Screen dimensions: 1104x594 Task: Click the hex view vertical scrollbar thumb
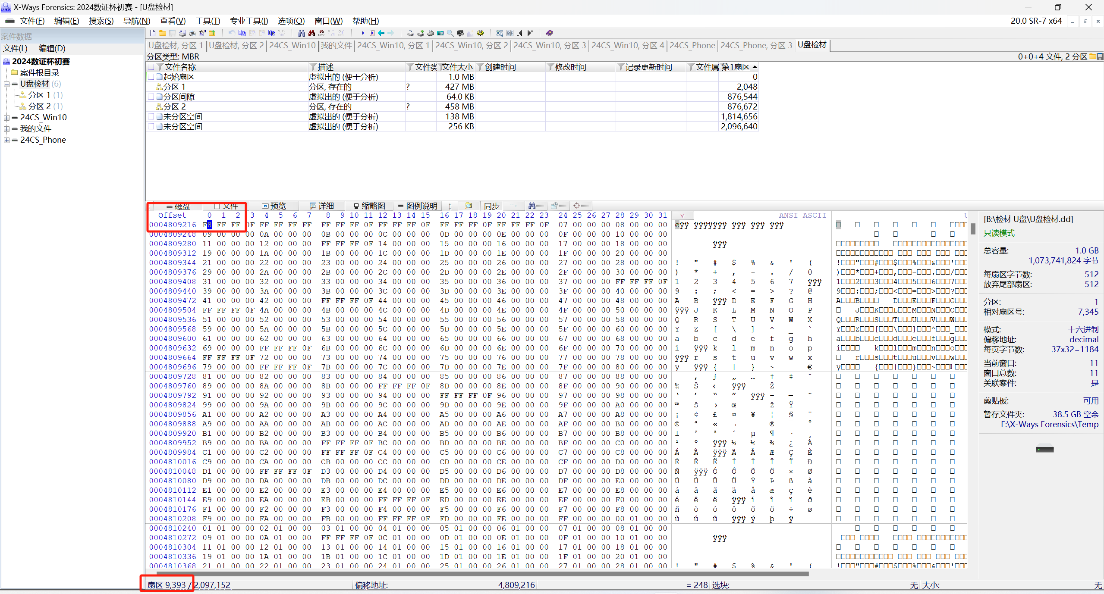coord(973,228)
